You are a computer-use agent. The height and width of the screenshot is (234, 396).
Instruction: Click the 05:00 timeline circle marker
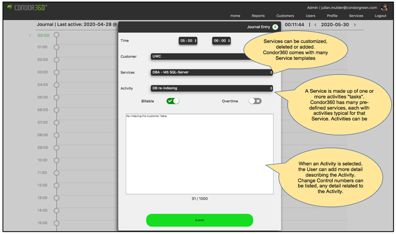click(56, 98)
